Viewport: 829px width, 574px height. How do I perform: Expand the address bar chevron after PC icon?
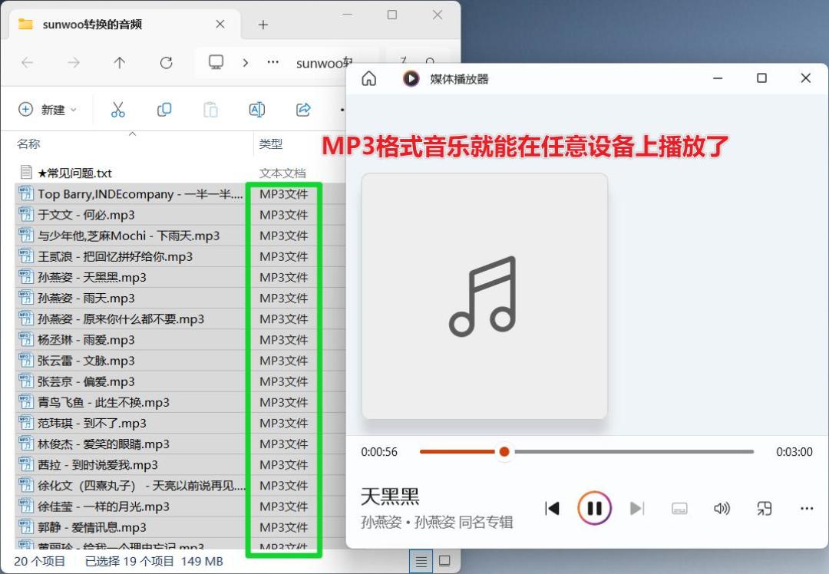[x=246, y=62]
